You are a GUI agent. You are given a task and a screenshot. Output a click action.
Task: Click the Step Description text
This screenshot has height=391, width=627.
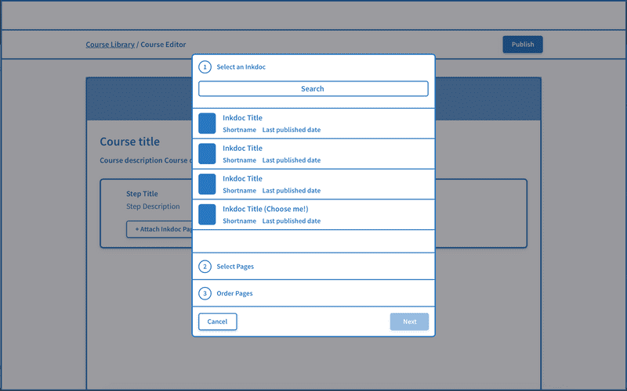pyautogui.click(x=153, y=206)
